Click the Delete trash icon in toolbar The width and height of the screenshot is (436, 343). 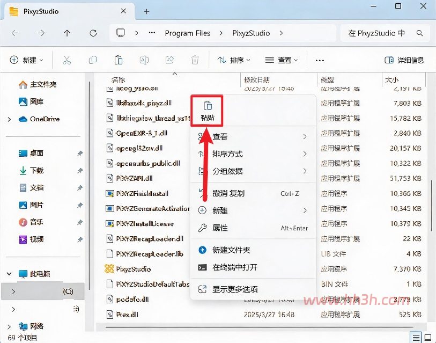coord(195,60)
